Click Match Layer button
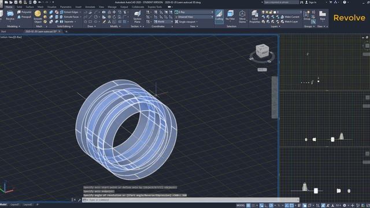 tap(289, 22)
